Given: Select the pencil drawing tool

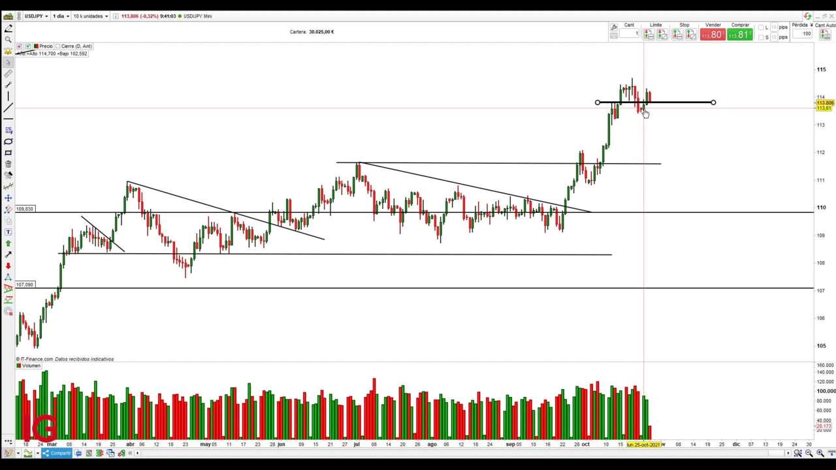Looking at the screenshot, I should [x=8, y=28].
